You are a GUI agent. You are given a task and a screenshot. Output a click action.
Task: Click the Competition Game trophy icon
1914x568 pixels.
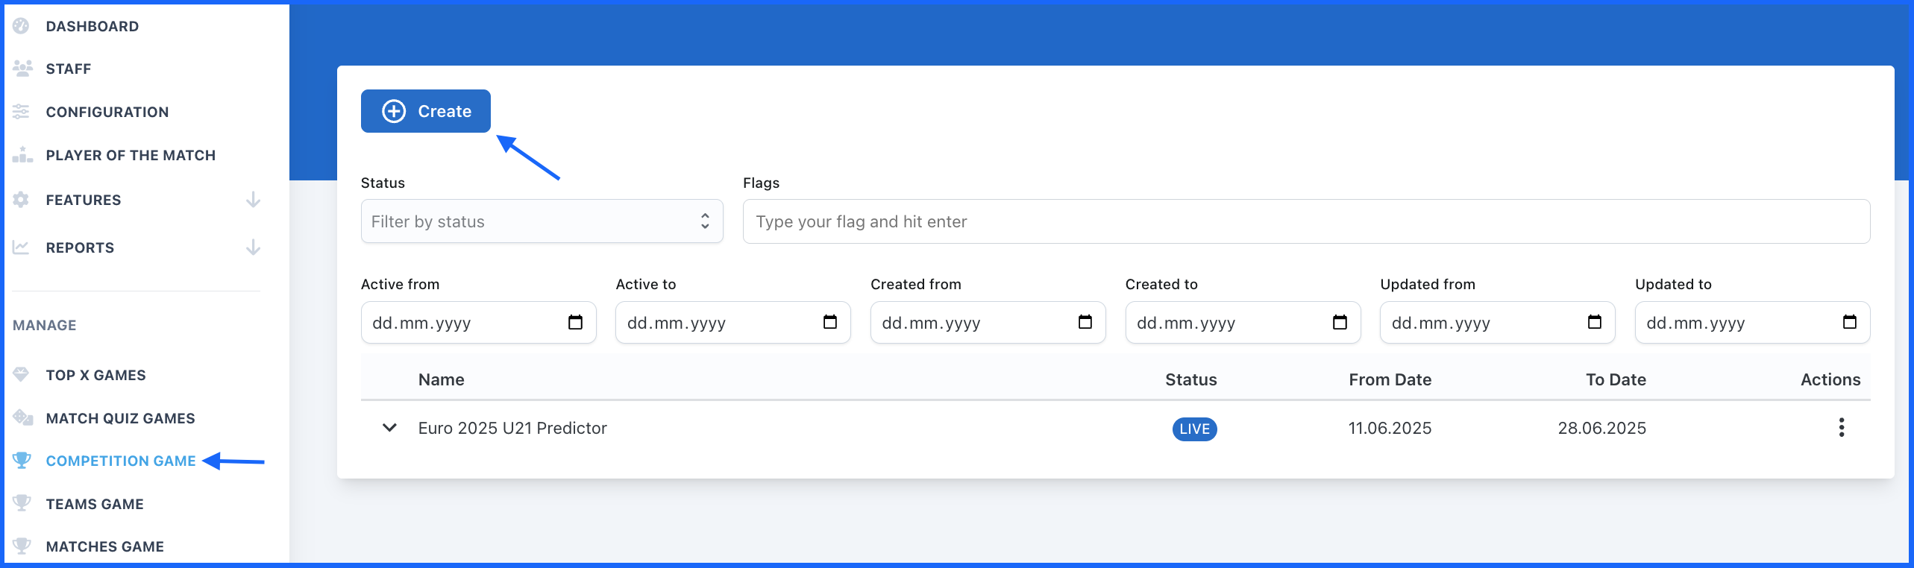tap(22, 461)
